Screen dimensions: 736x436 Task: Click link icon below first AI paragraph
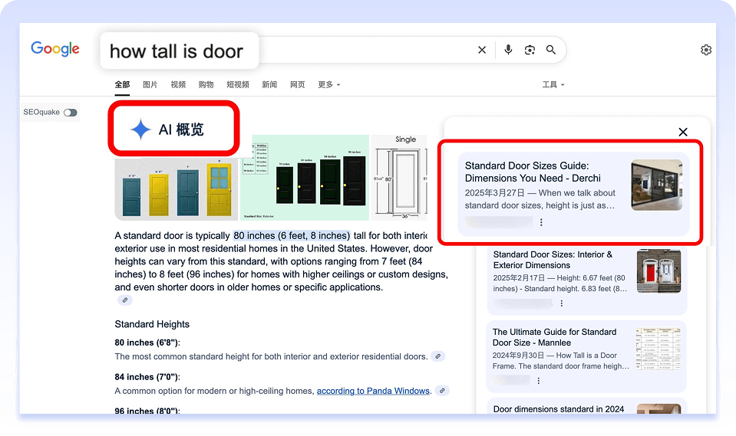click(x=124, y=300)
